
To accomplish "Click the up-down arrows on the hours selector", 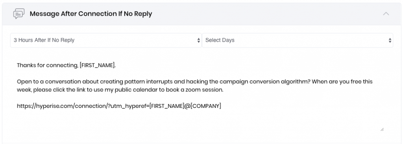I will 198,40.
